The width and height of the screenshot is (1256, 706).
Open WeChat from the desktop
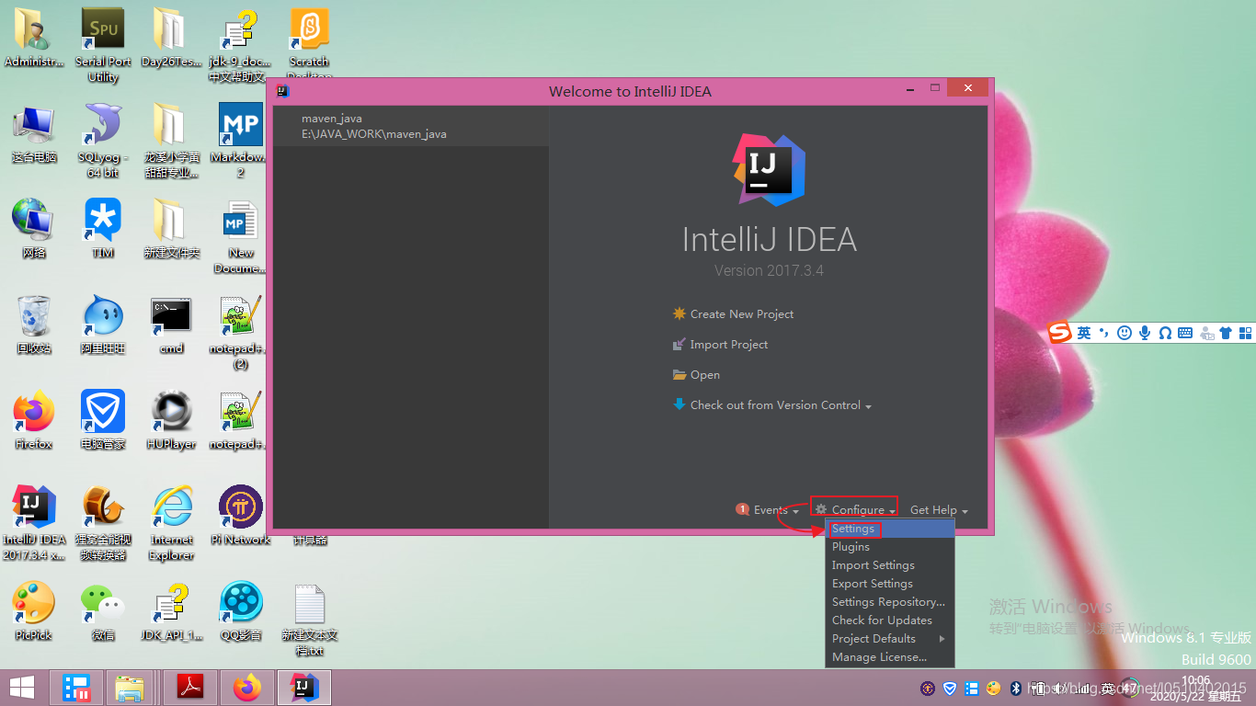tap(102, 602)
